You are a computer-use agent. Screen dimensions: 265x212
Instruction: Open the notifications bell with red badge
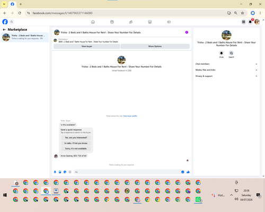(250, 22)
